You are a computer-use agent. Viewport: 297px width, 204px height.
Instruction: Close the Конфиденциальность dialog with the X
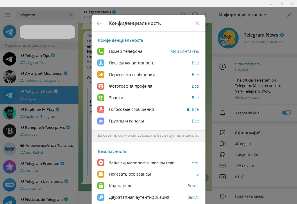click(197, 23)
